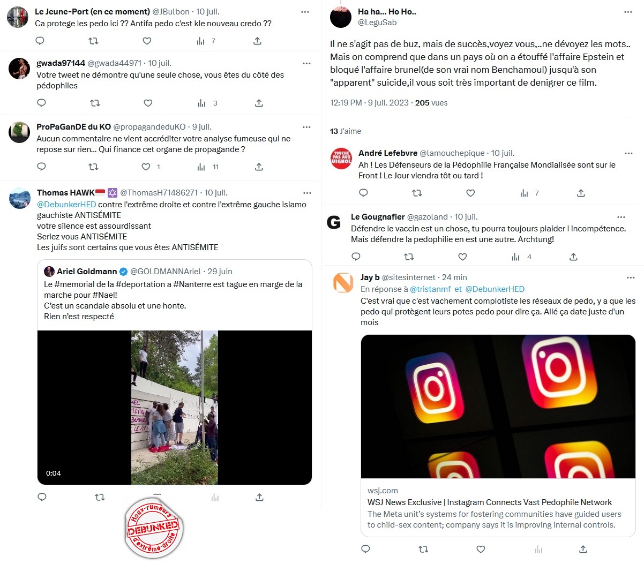This screenshot has height=564, width=644.
Task: Reply to André Lefebvre's tweet
Action: 363,193
